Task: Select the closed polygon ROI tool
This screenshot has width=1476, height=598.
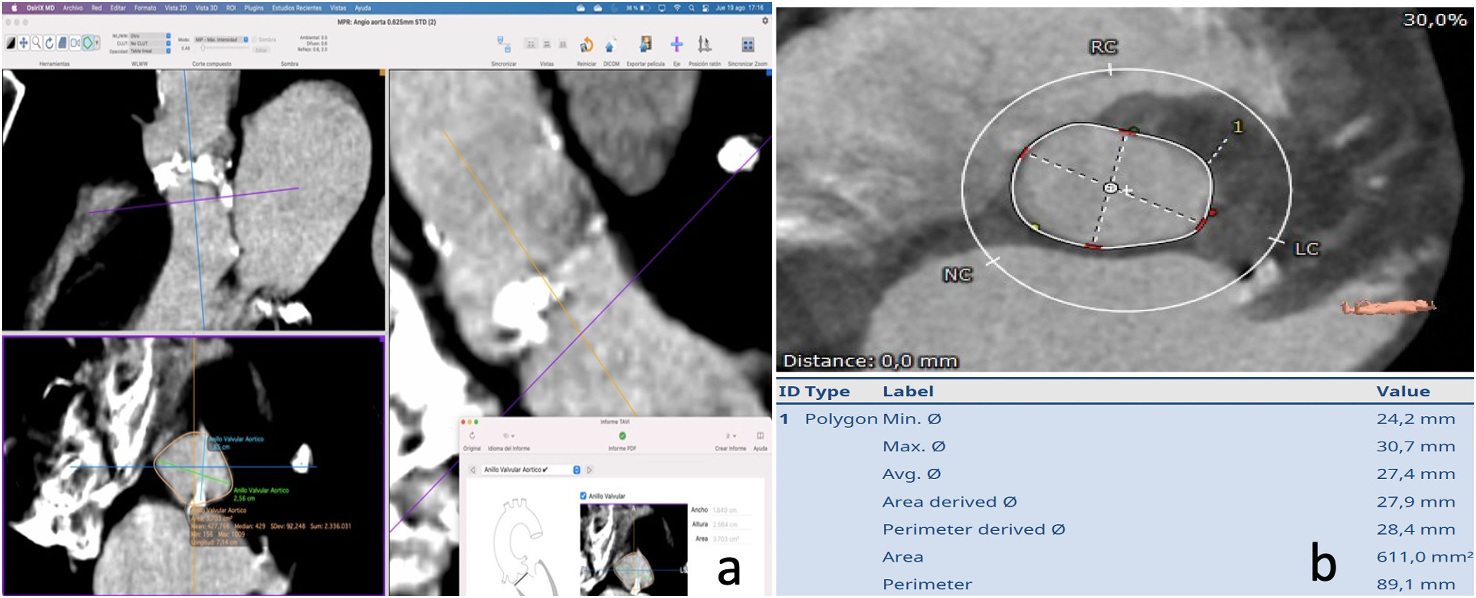Action: click(88, 43)
